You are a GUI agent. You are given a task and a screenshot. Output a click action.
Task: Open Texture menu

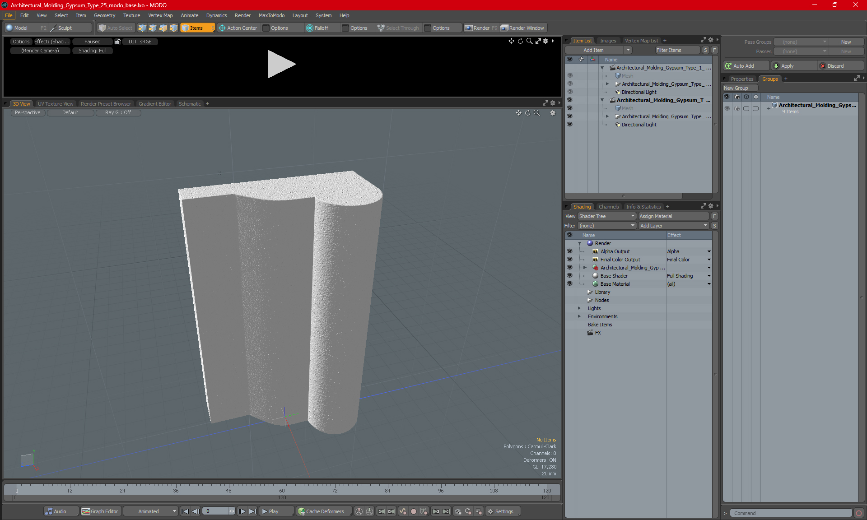tap(131, 15)
